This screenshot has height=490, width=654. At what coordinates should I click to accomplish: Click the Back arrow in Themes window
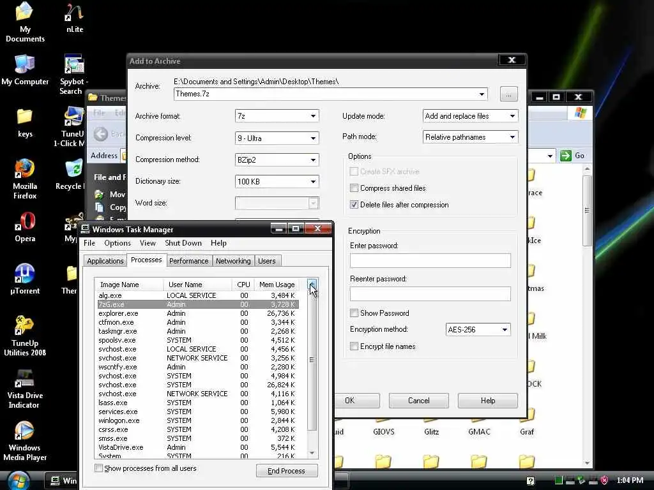tap(100, 134)
